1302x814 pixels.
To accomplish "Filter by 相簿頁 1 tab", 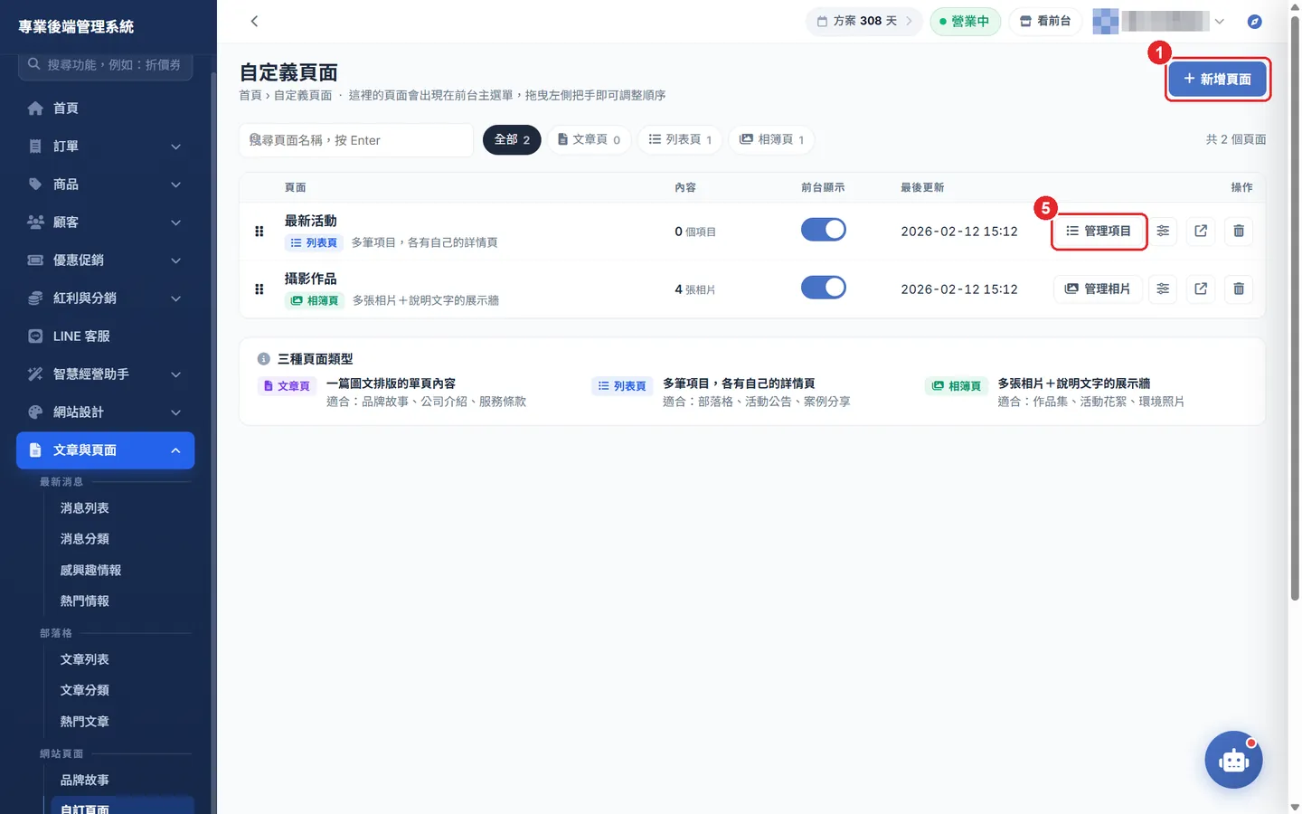I will 771,140.
